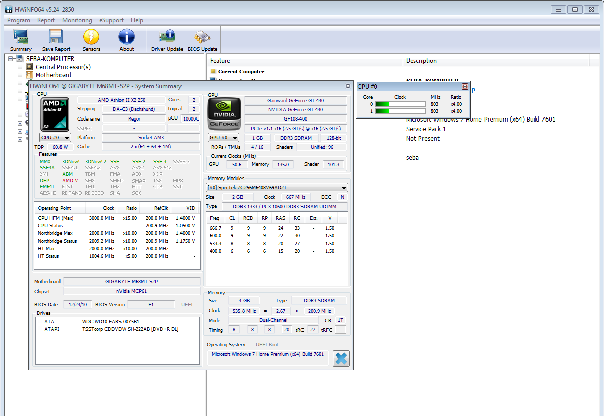Click the Service Pack 1 description entry
The image size is (604, 416).
(426, 129)
